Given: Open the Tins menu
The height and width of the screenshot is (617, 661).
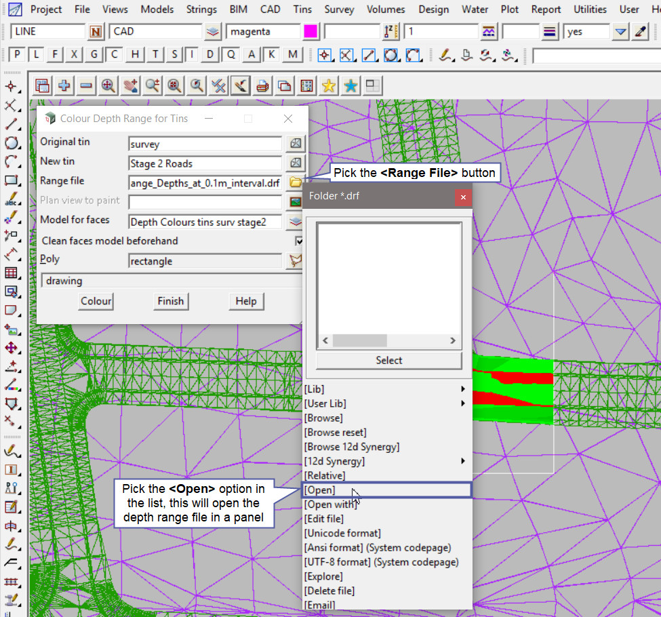Looking at the screenshot, I should tap(302, 9).
